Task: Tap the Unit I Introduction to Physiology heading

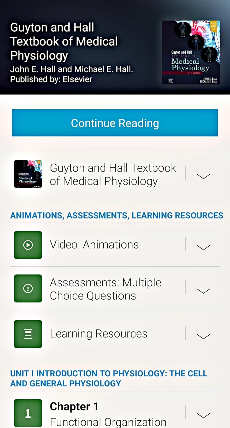Action: [x=108, y=378]
